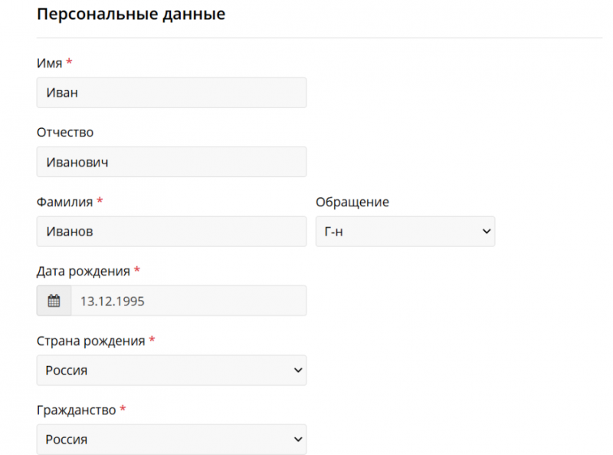Click the chevron arrow in Обращение field
This screenshot has width=613, height=455.
pyautogui.click(x=484, y=231)
